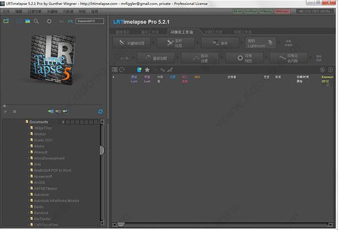Click the folder tree vertical scrollbar thumb
339x230 pixels.
coord(102,150)
